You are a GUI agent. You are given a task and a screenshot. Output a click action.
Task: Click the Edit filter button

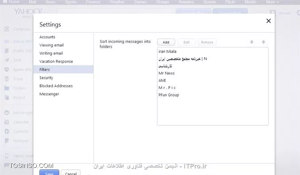(x=187, y=42)
